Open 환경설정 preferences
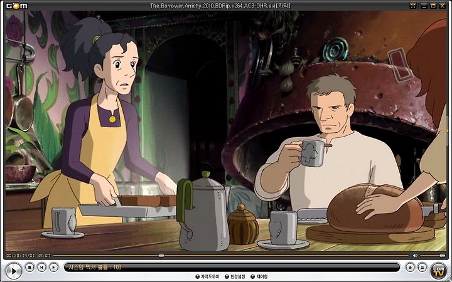This screenshot has height=282, width=452. click(235, 277)
